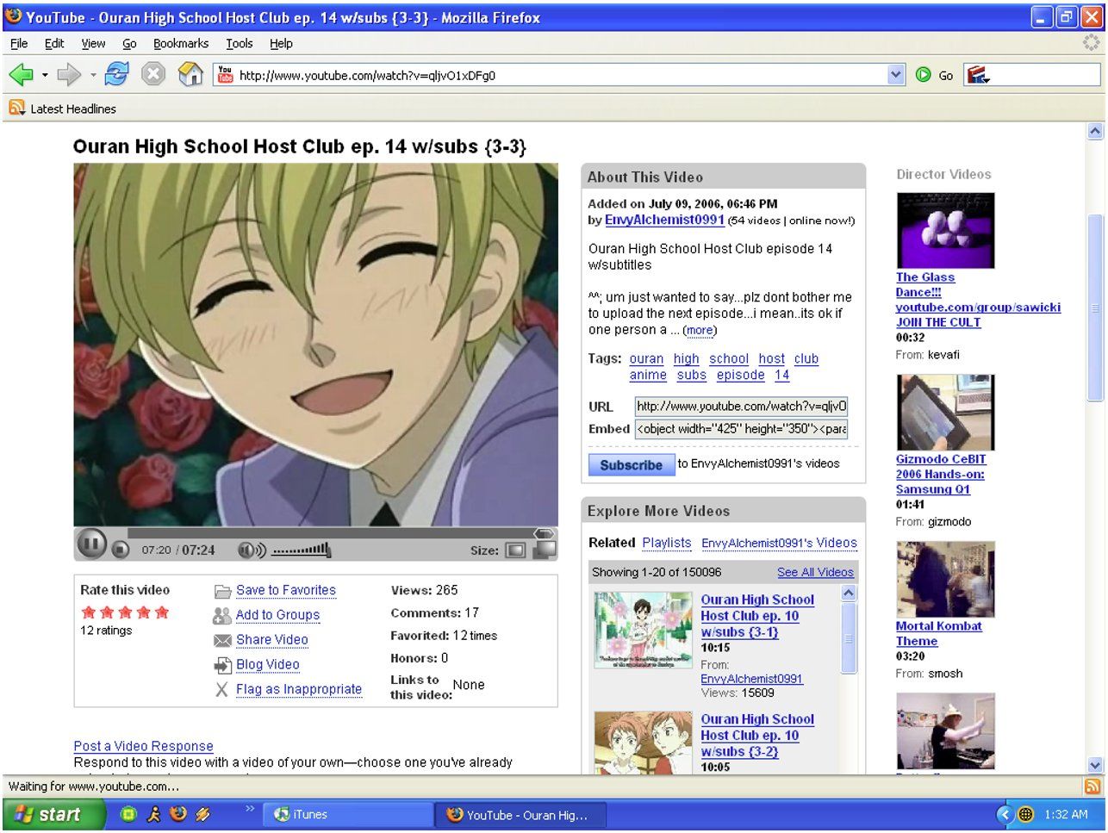Open the Gizmodo CeBIT 2006 Hands-on link
1108x833 pixels.
[941, 474]
